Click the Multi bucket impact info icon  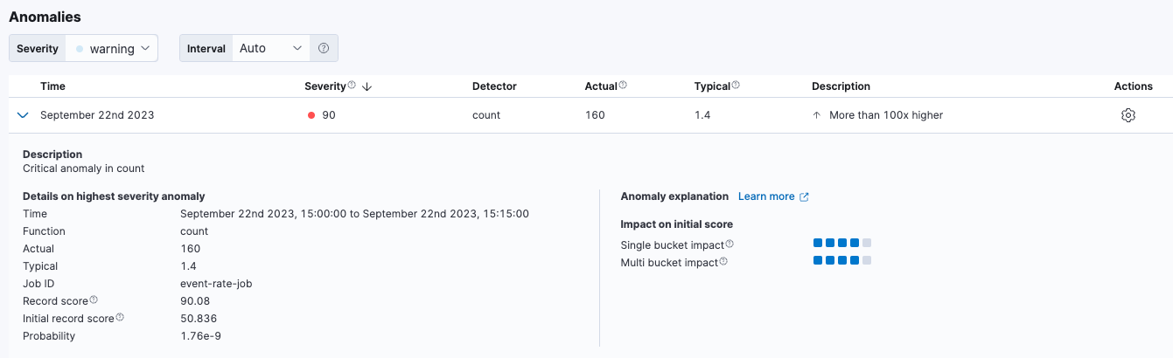pos(723,262)
